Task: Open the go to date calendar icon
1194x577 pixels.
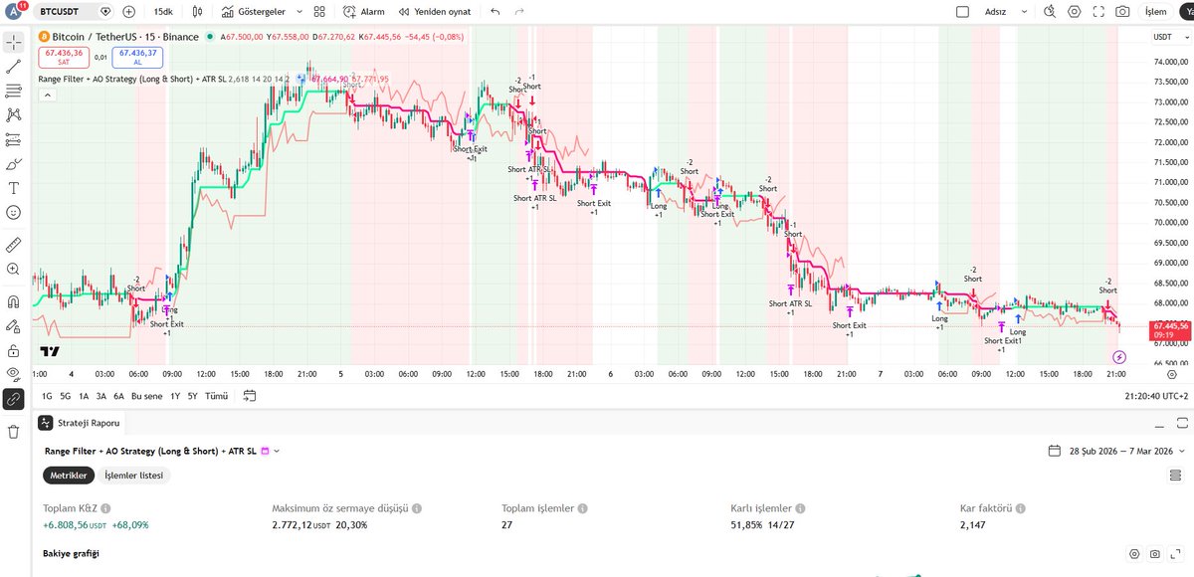Action: tap(249, 395)
